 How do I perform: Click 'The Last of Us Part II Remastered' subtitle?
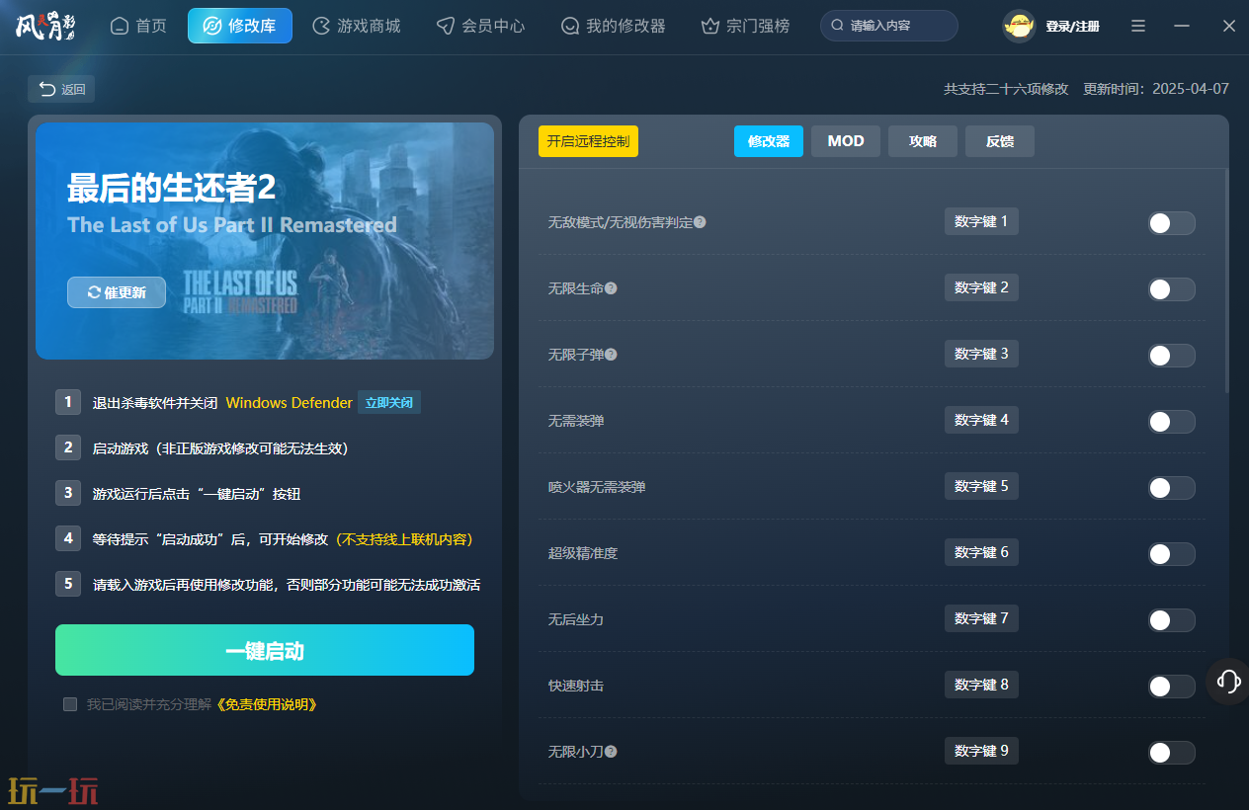pos(232,225)
